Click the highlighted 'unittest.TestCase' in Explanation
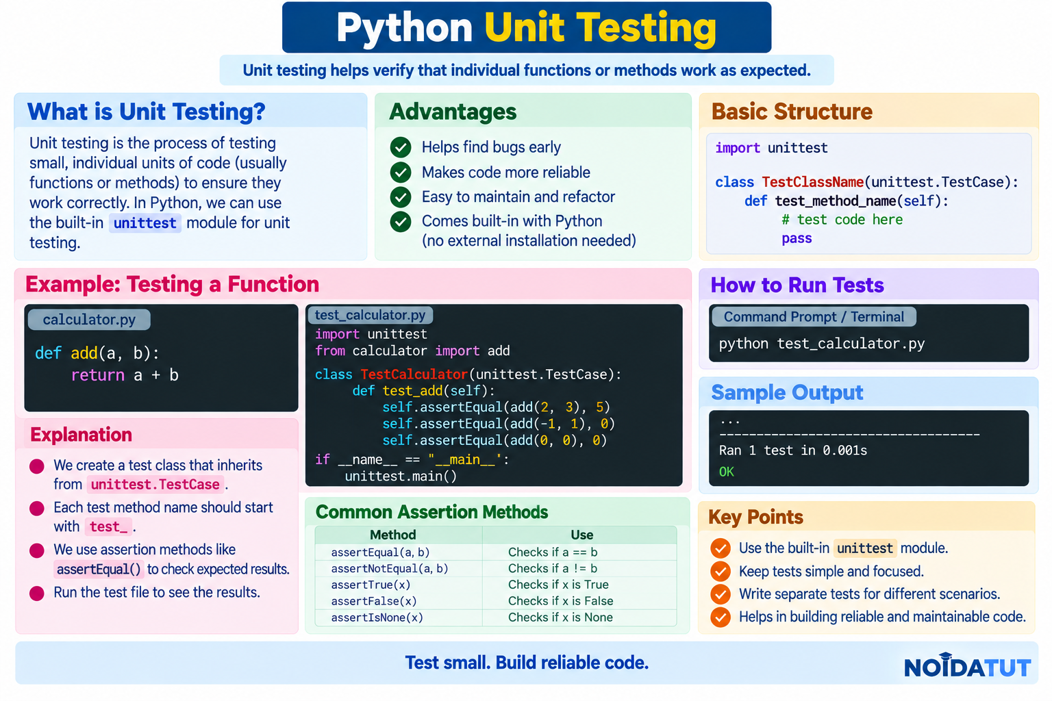This screenshot has width=1052, height=701. coord(155,485)
